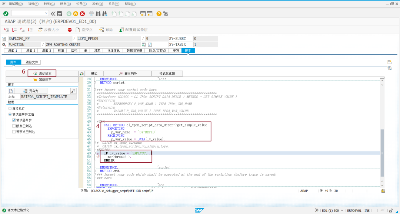Click the Single Step debugger icon
The image size is (400, 214).
coord(6,30)
